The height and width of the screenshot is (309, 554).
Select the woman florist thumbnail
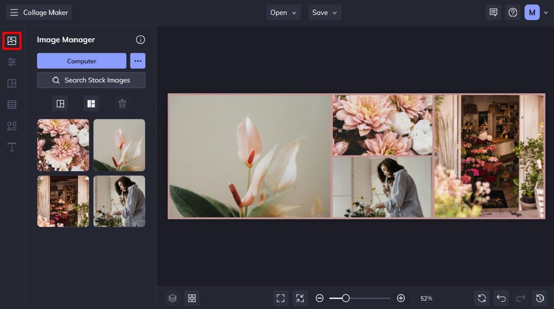(x=119, y=201)
